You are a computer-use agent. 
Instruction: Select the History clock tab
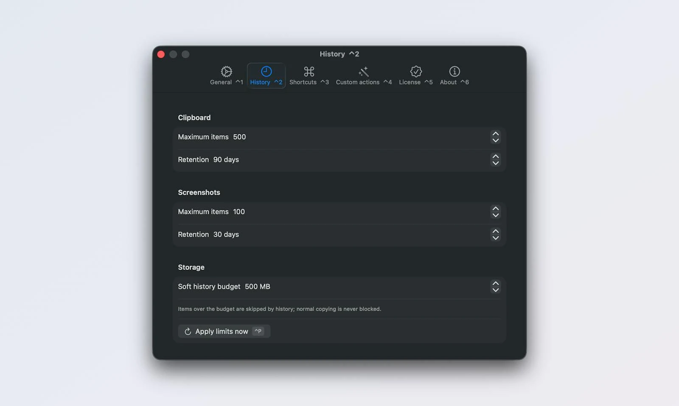tap(266, 76)
